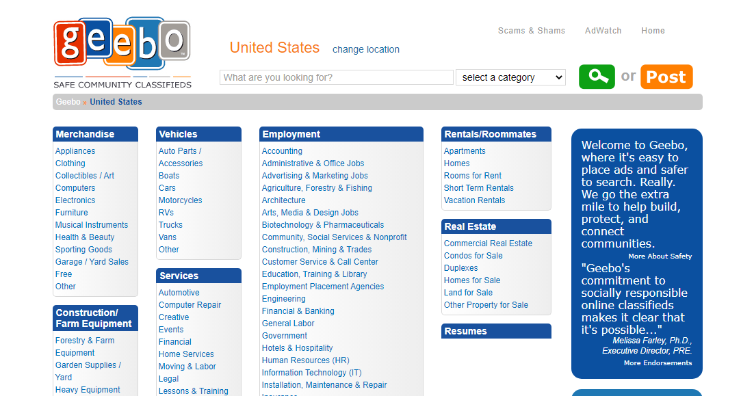Viewport: 754px width, 396px height.
Task: Open the Vehicles category header
Action: 198,134
